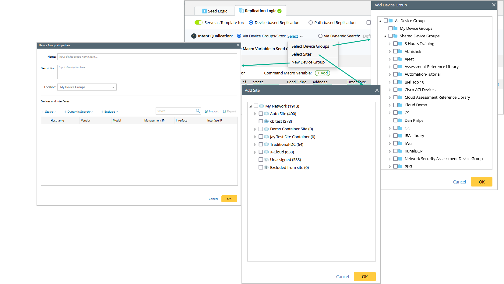
Task: Close the Device Group Properties dialog
Action: [x=238, y=45]
